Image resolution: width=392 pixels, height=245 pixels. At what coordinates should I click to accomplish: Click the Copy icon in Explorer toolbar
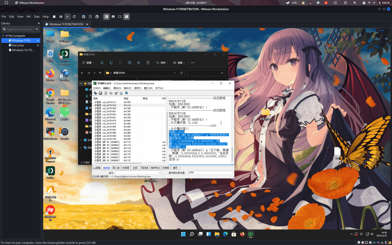111,63
